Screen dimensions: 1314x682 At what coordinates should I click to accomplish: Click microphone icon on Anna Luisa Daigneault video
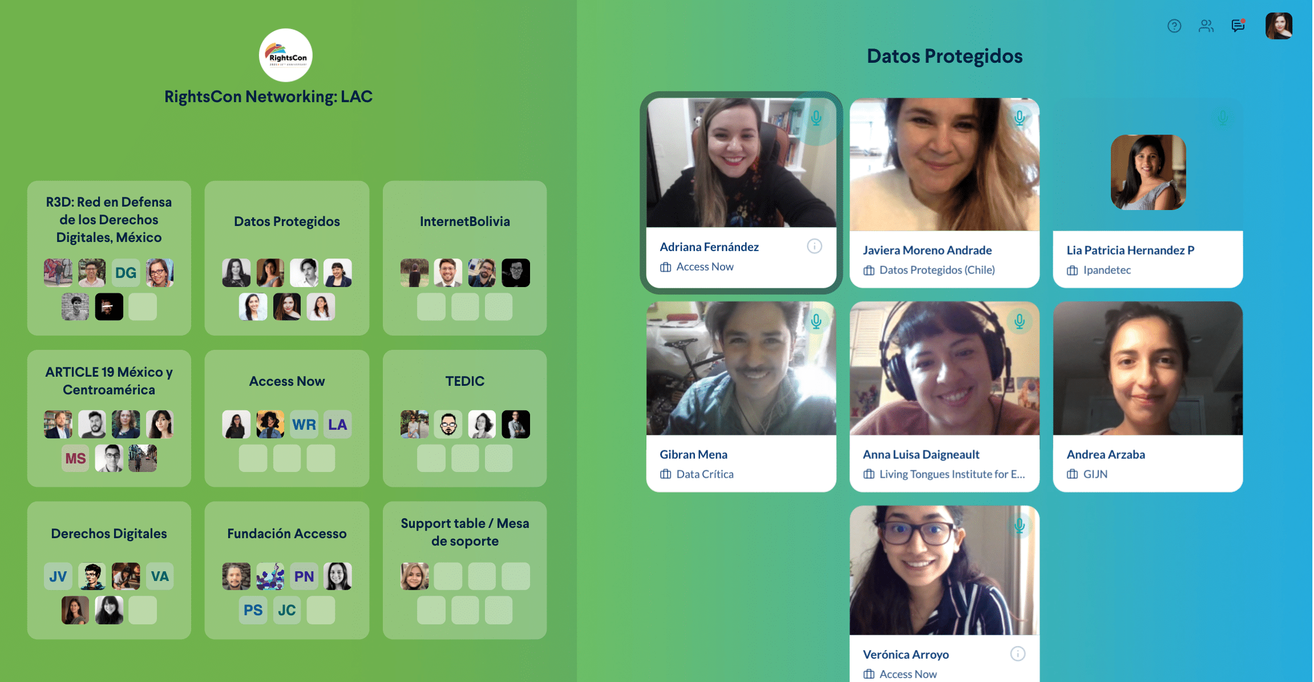coord(1020,321)
